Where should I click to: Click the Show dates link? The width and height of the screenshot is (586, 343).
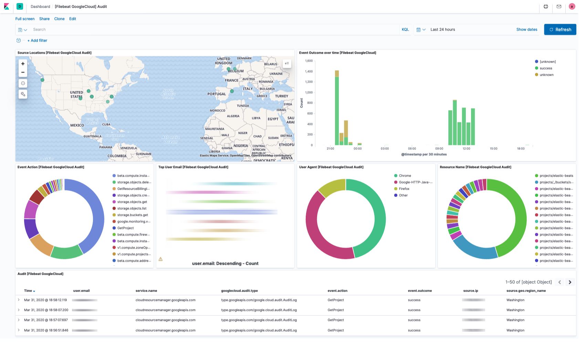526,29
